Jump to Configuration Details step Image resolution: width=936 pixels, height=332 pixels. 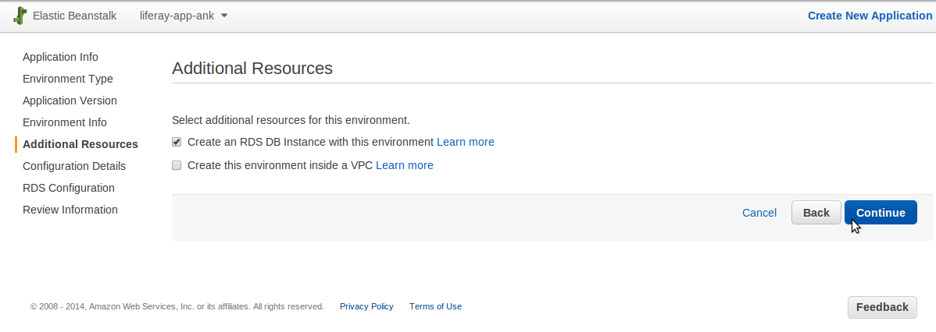[74, 166]
